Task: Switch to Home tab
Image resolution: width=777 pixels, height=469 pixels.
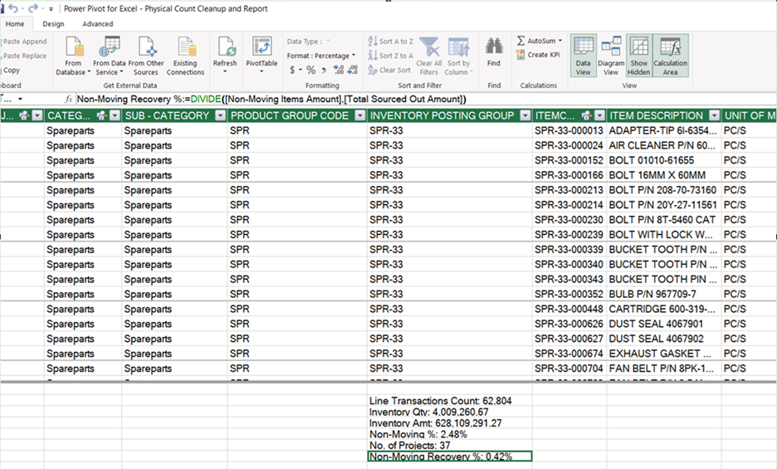Action: point(15,24)
